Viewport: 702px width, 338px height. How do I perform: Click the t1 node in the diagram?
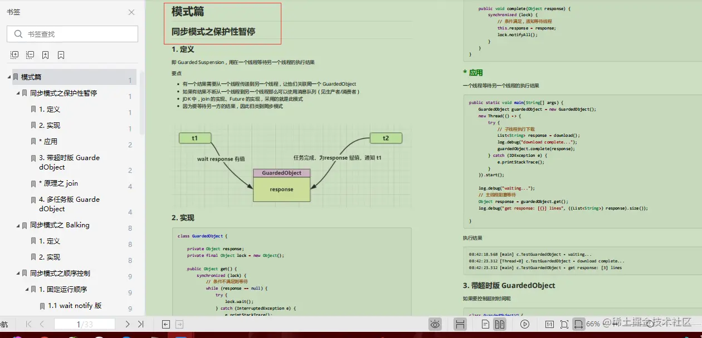click(x=194, y=138)
